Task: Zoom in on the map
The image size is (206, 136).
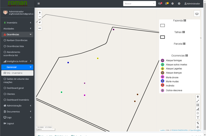Action: pos(40,13)
